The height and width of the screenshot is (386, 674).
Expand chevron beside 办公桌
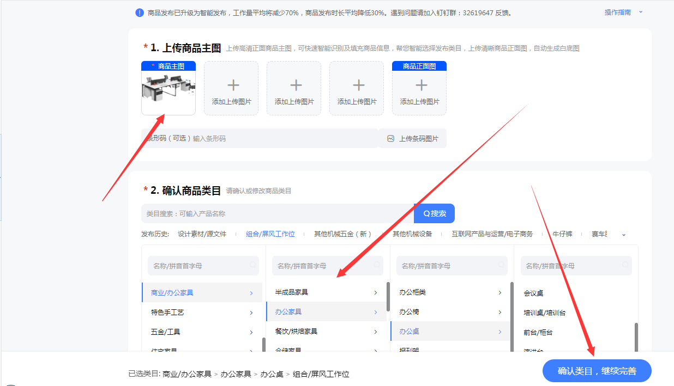[500, 332]
